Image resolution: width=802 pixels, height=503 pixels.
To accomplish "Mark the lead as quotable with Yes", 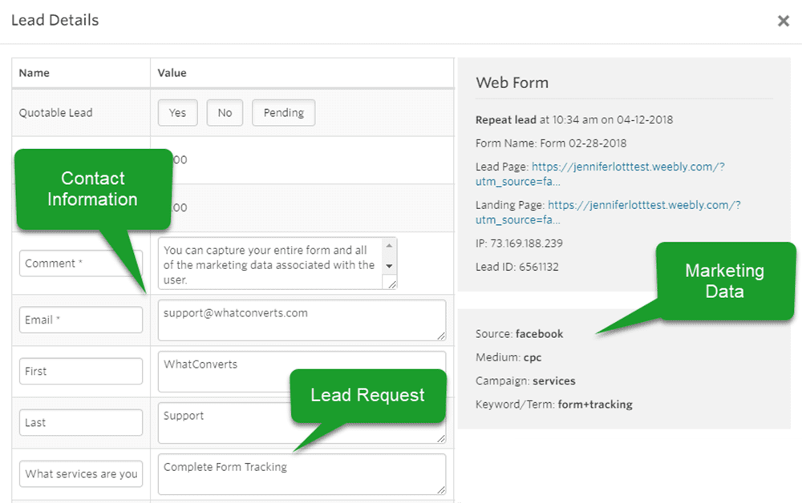I will 177,112.
